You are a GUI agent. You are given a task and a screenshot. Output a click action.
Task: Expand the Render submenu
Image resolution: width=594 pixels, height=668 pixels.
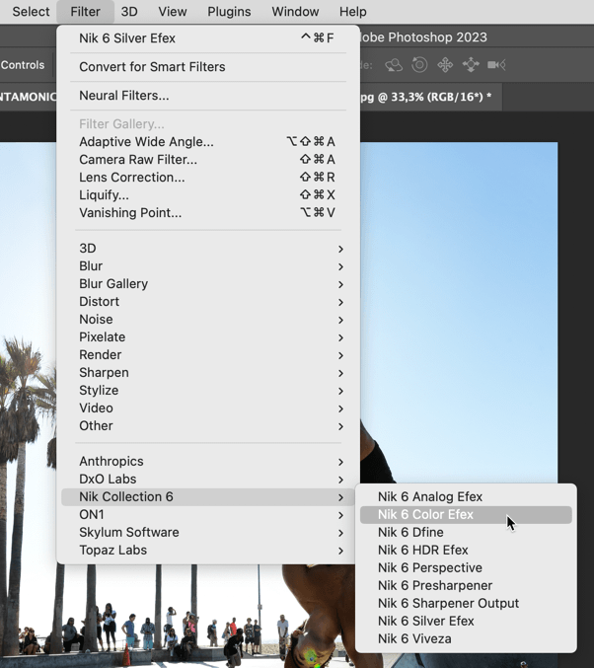[x=208, y=355]
